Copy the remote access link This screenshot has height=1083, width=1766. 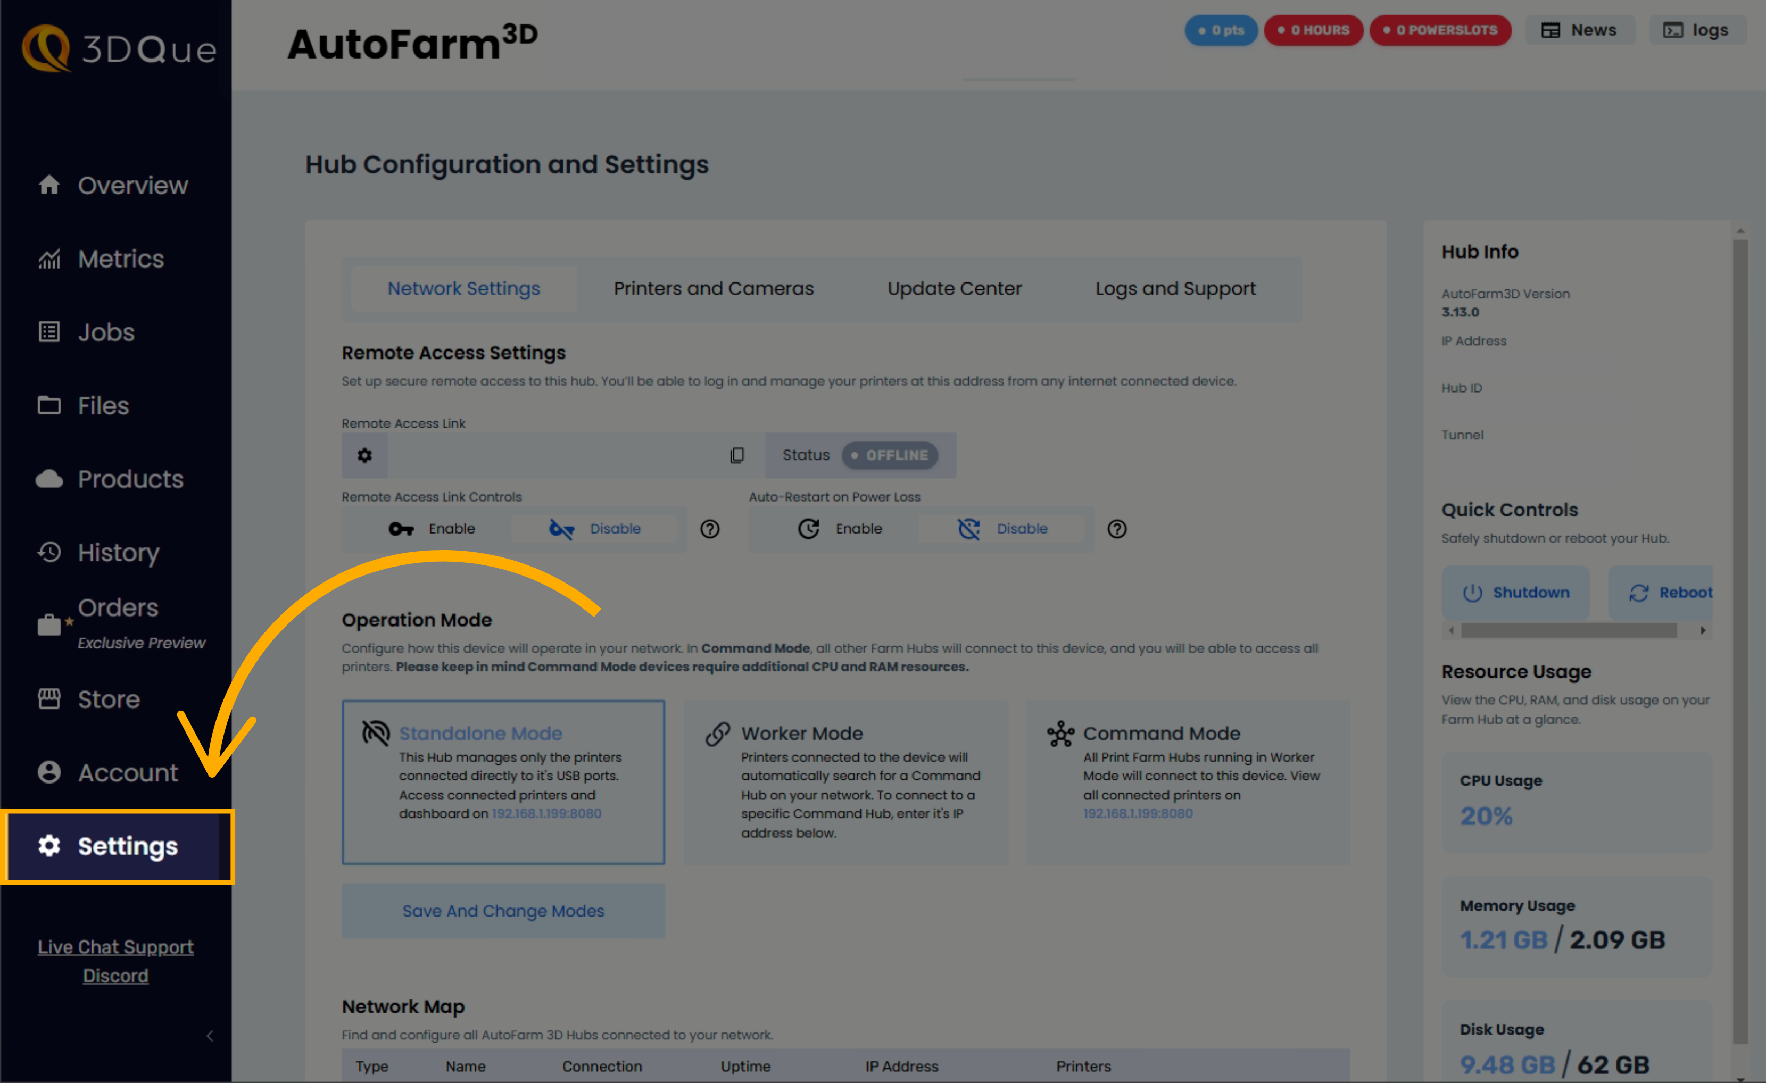click(x=737, y=455)
